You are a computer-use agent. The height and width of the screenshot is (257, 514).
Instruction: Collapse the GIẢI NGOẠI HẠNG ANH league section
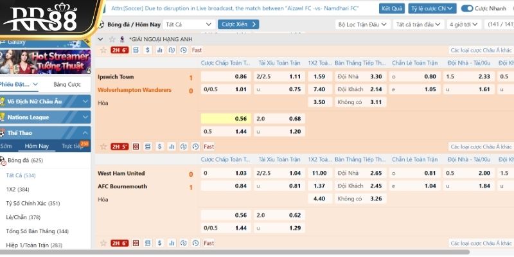coord(101,39)
